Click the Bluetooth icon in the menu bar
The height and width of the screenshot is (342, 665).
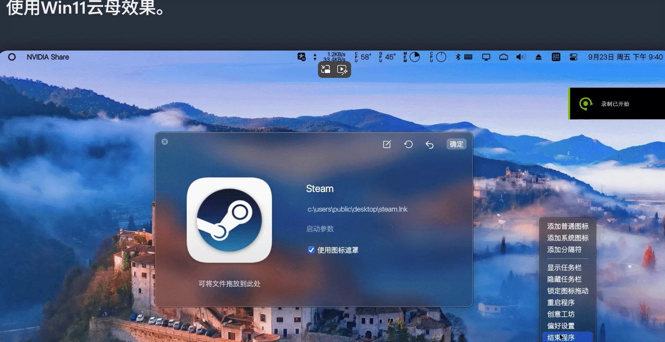tap(457, 57)
